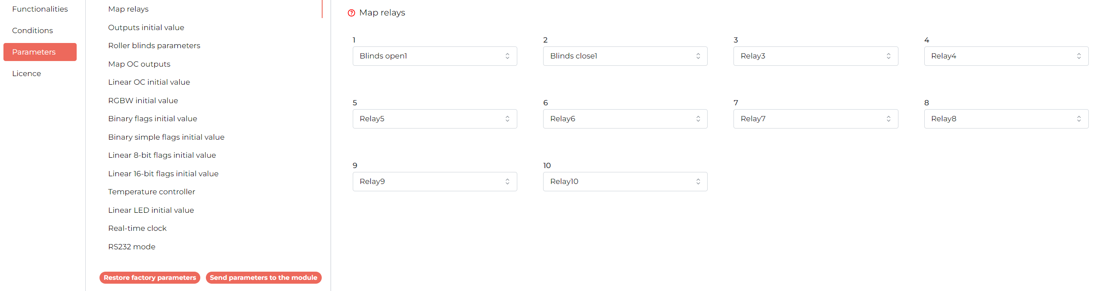1097x291 pixels.
Task: Open the Conditions section
Action: pyautogui.click(x=33, y=31)
